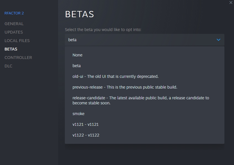
Task: Open the Controller settings tab
Action: pos(18,58)
